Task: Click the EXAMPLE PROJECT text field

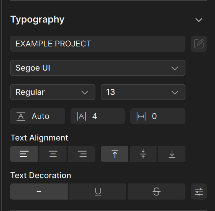Action: tap(98, 44)
